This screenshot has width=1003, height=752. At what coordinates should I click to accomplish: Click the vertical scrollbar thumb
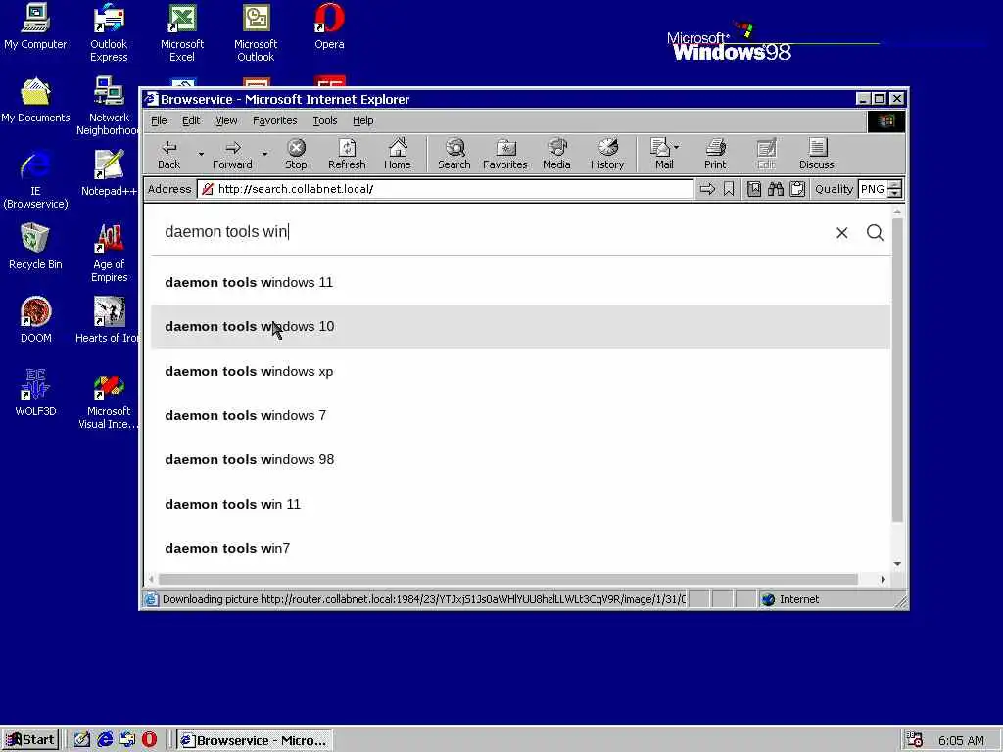pyautogui.click(x=897, y=369)
